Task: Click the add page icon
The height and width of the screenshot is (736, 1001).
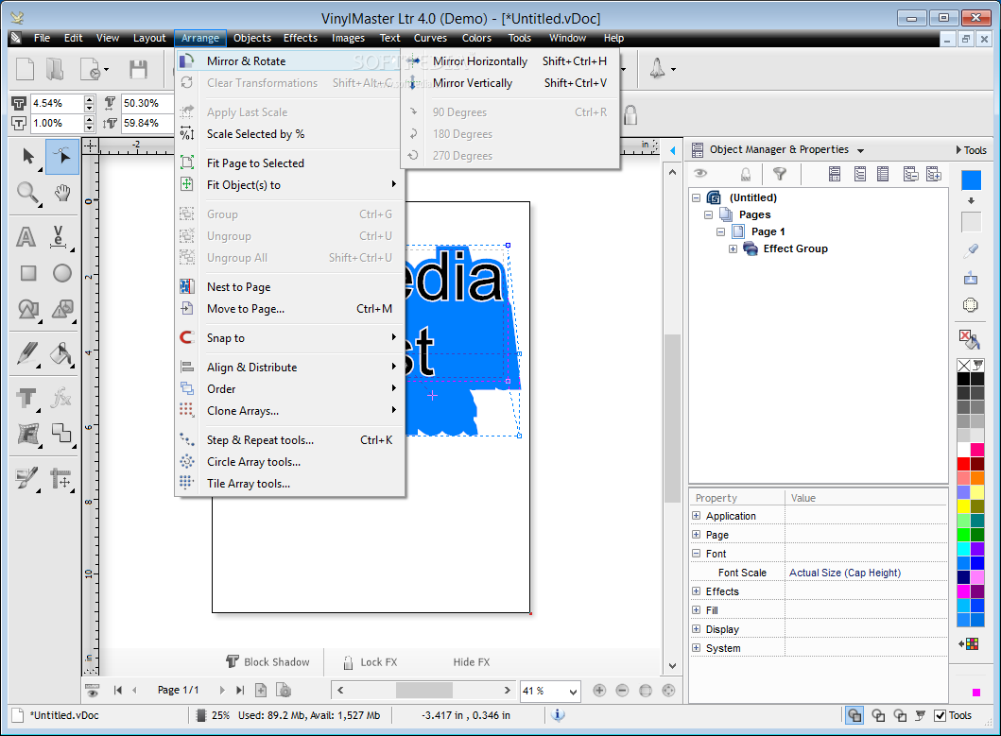Action: tap(261, 690)
